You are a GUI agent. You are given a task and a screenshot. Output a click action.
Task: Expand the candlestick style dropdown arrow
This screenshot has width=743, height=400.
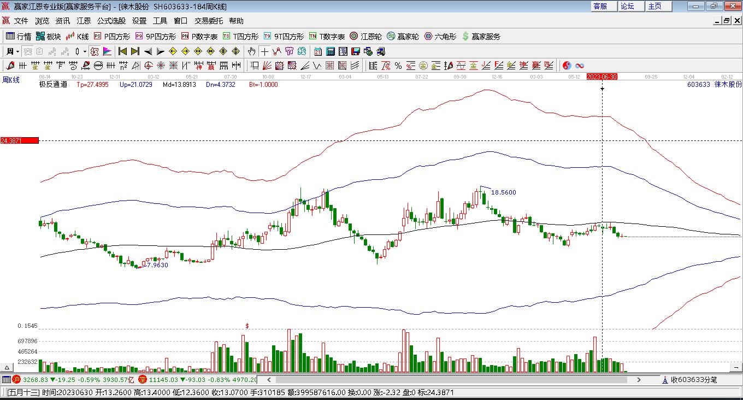pos(85,51)
